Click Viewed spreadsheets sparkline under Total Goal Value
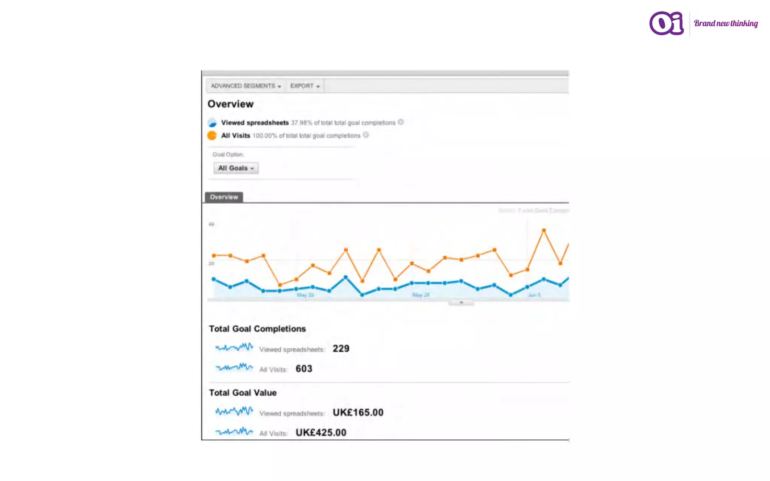The height and width of the screenshot is (481, 770). coord(234,411)
